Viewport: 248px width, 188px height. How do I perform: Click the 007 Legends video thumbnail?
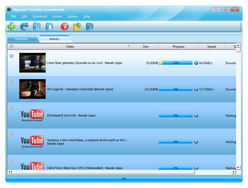point(33,89)
